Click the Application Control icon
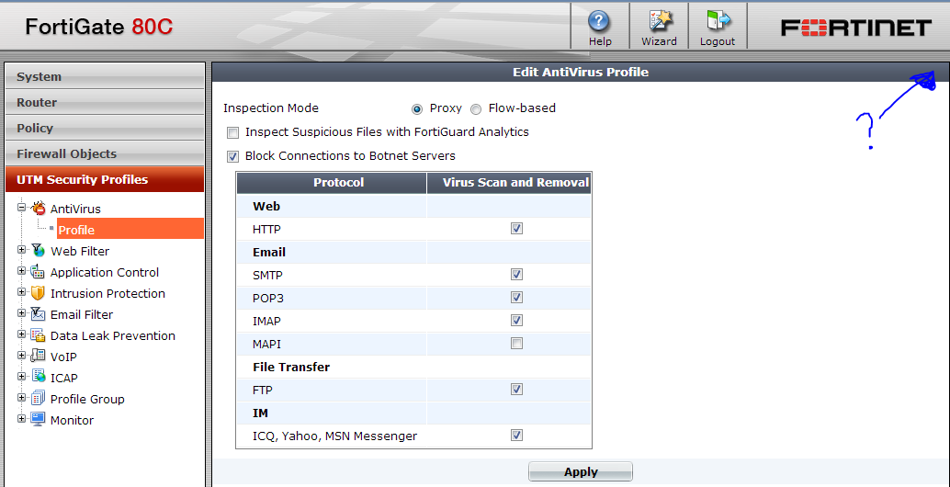Viewport: 950px width, 487px height. (x=38, y=271)
